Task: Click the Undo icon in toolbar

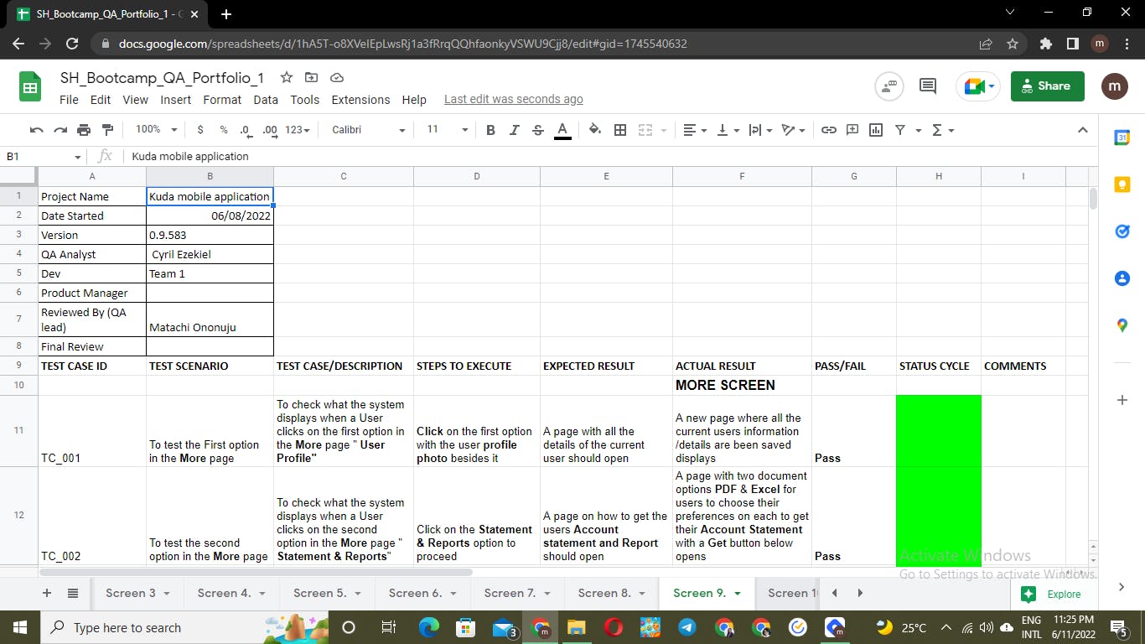Action: [36, 130]
